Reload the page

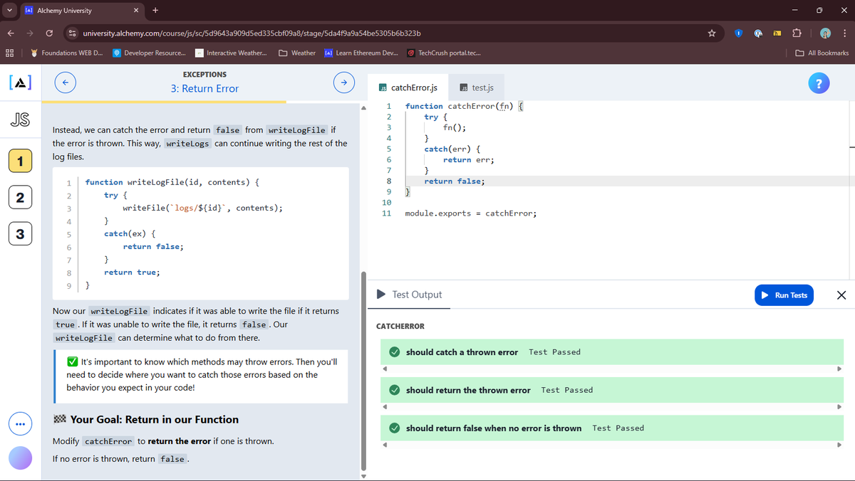pos(48,33)
